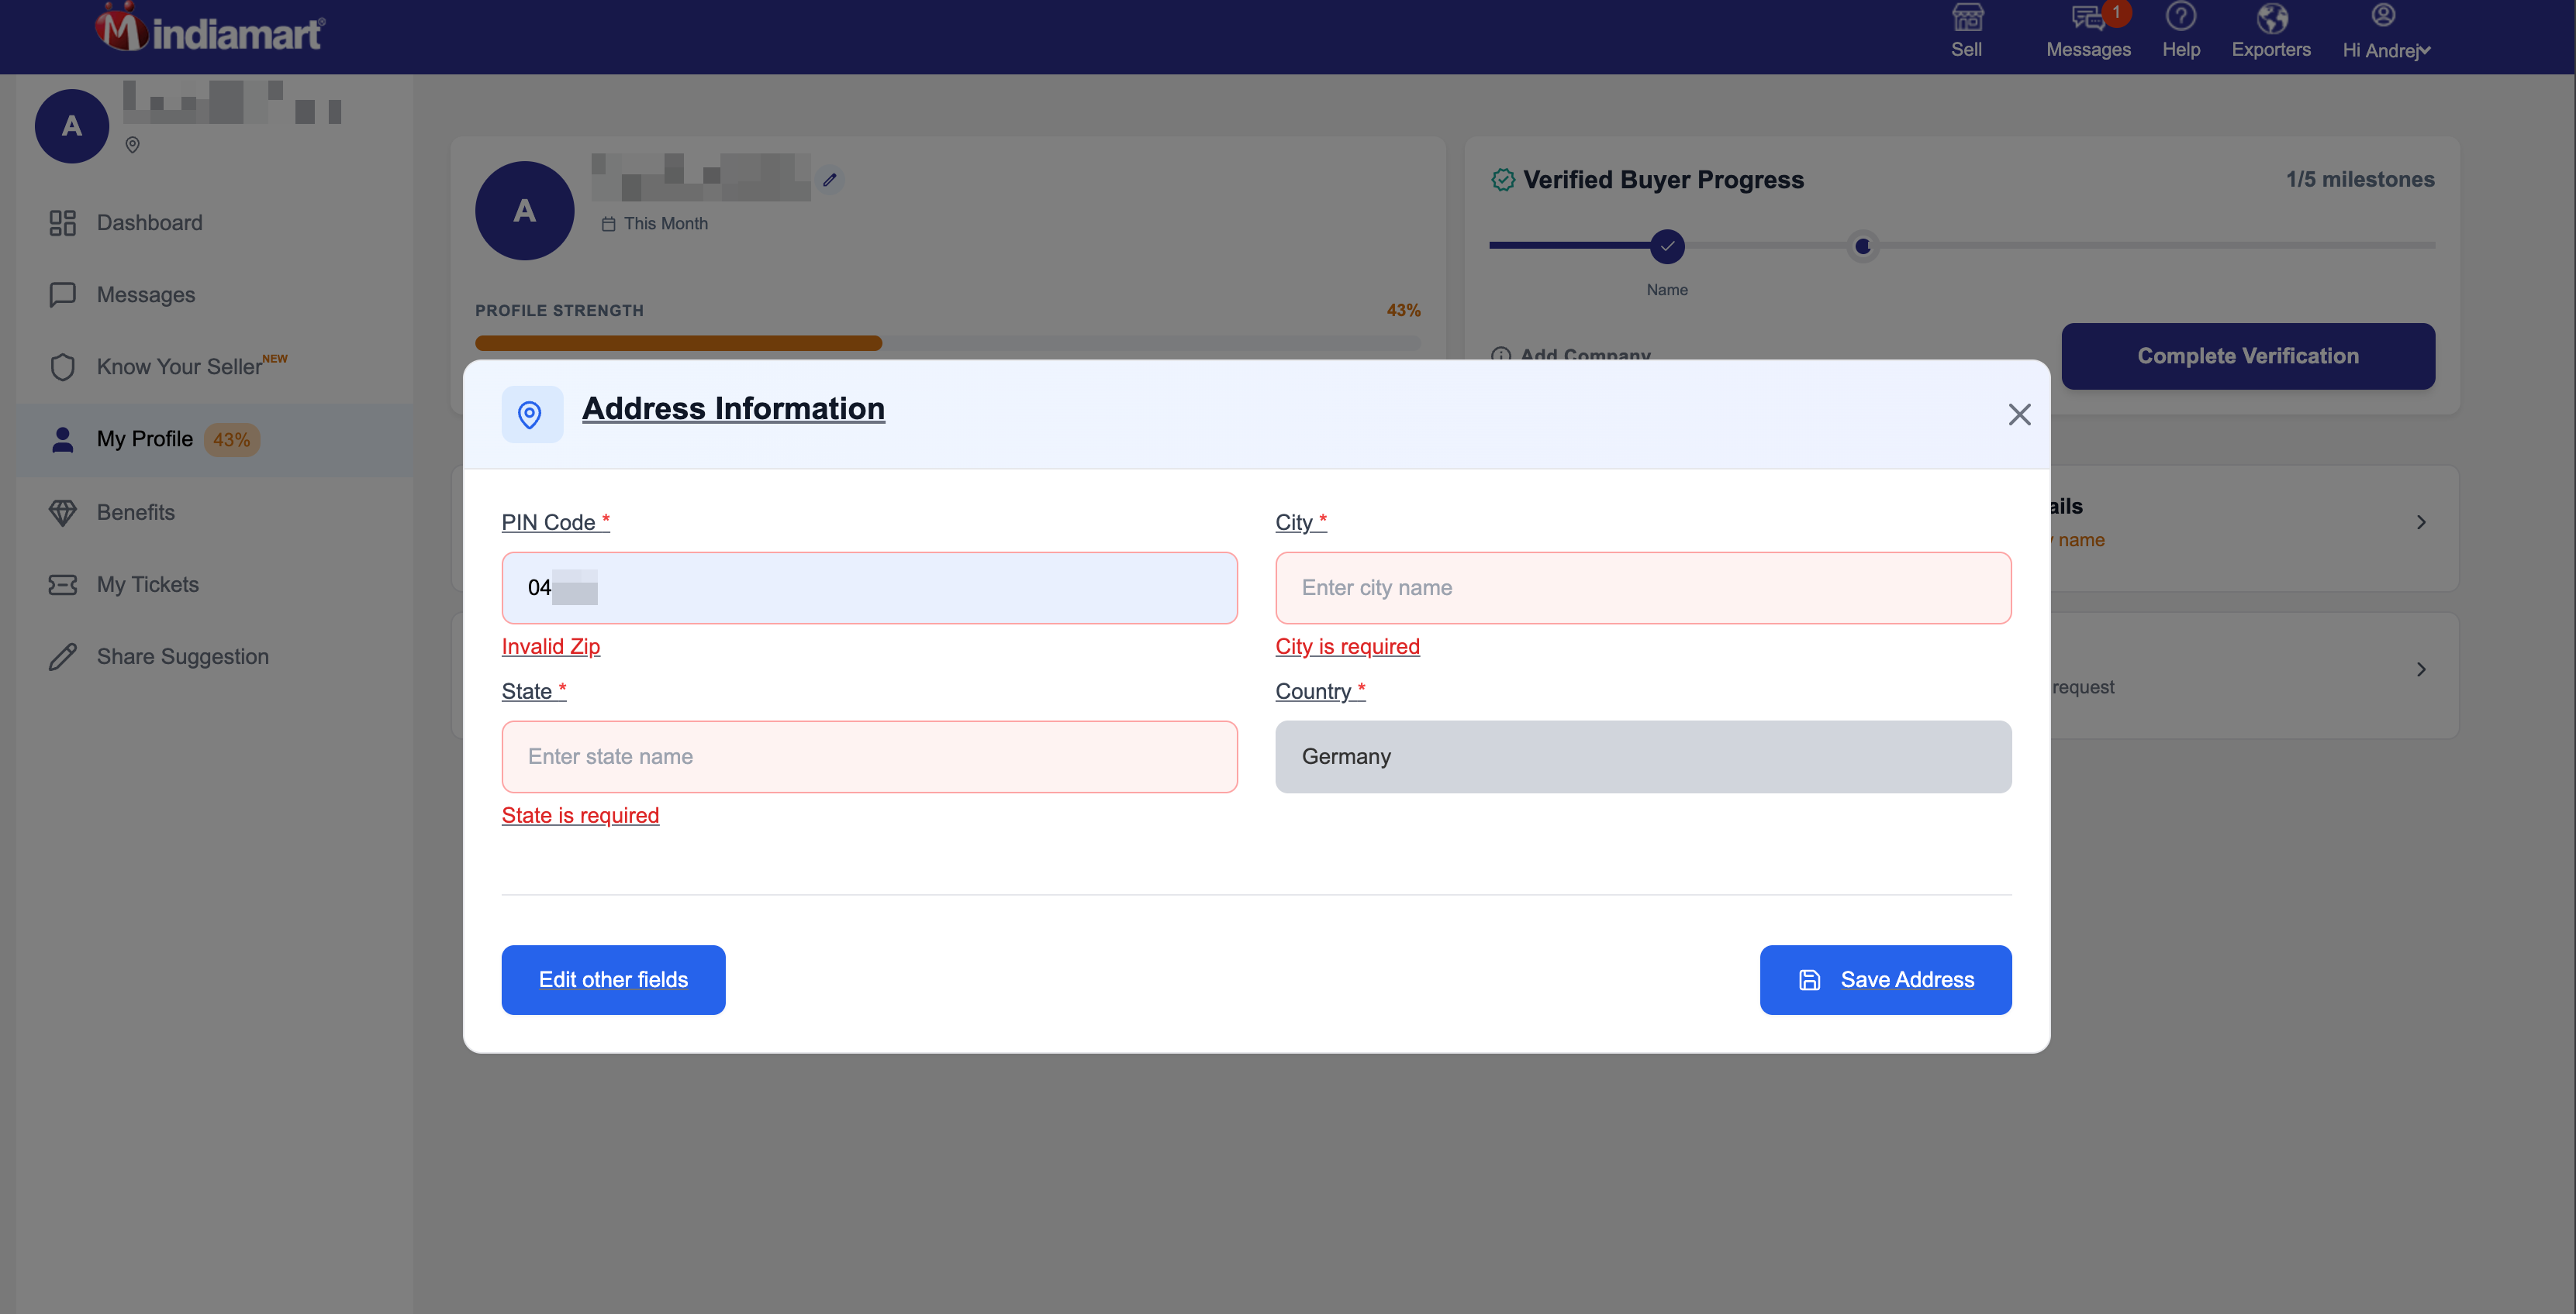The height and width of the screenshot is (1314, 2576).
Task: Select Know Your Seller menu item
Action: [179, 366]
